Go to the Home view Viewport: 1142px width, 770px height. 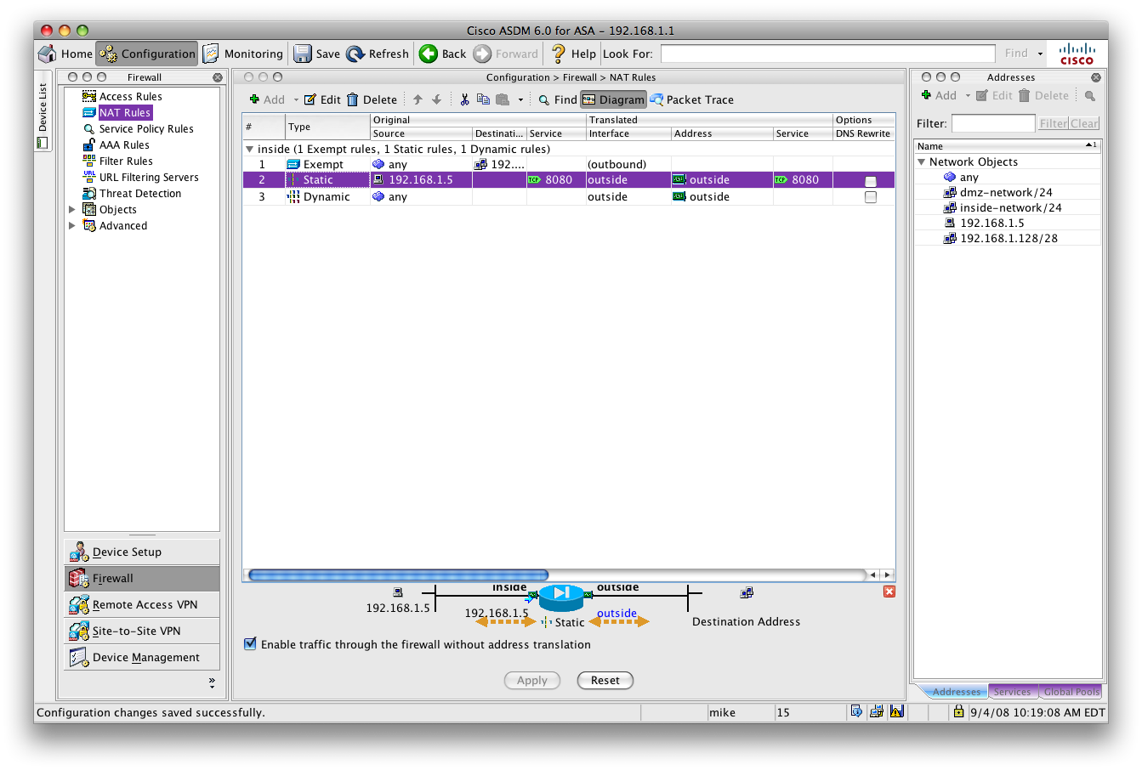click(65, 54)
